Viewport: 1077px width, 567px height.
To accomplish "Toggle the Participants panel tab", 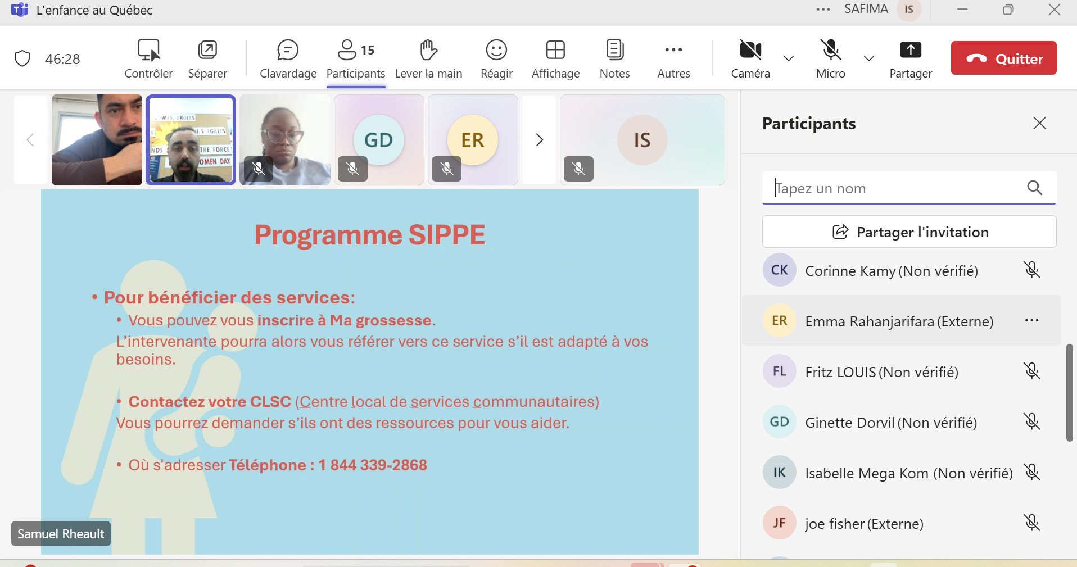I will [x=356, y=59].
